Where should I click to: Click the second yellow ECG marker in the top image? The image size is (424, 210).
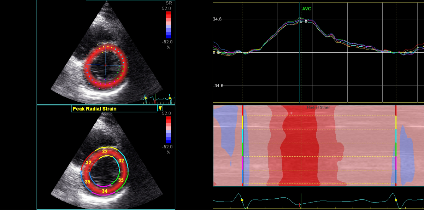coord(170,98)
